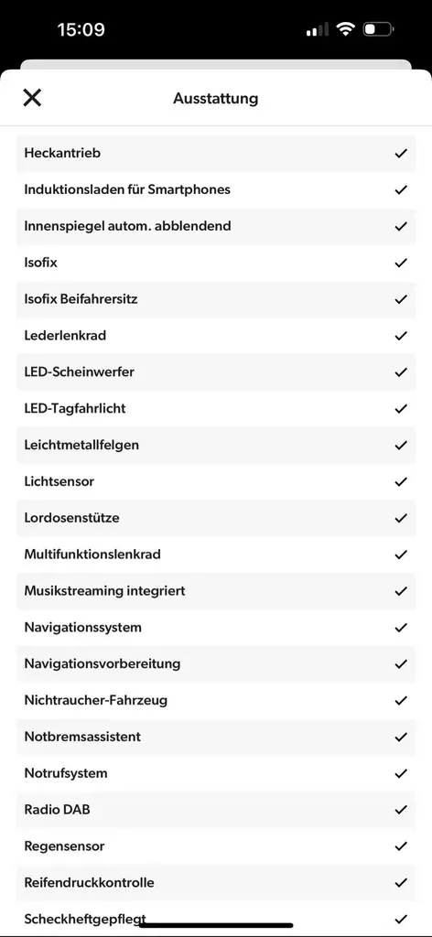Select Musikstreaming integriert entry
Image resolution: width=432 pixels, height=937 pixels.
(x=216, y=591)
